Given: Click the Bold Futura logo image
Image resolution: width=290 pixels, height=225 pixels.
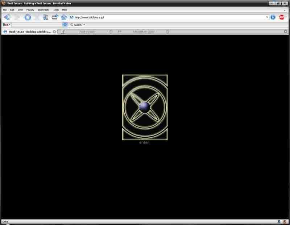Looking at the screenshot, I should (145, 107).
